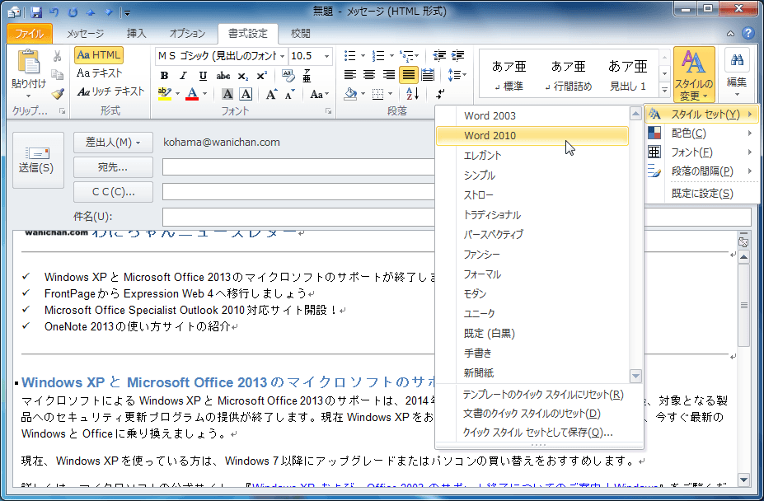Click the Show paragraph marks icon
The height and width of the screenshot is (501, 764).
tap(440, 94)
